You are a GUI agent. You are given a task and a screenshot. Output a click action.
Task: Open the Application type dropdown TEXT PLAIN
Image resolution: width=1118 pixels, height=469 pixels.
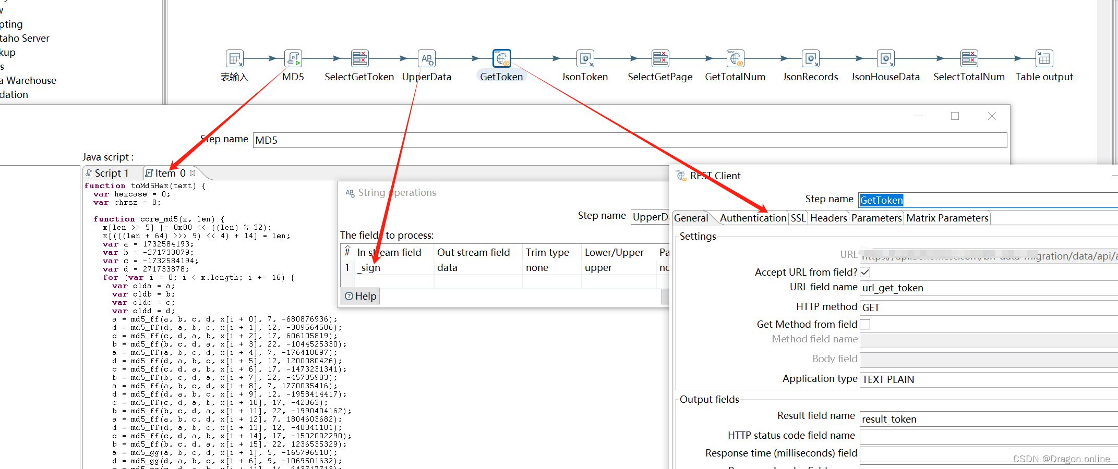(989, 379)
